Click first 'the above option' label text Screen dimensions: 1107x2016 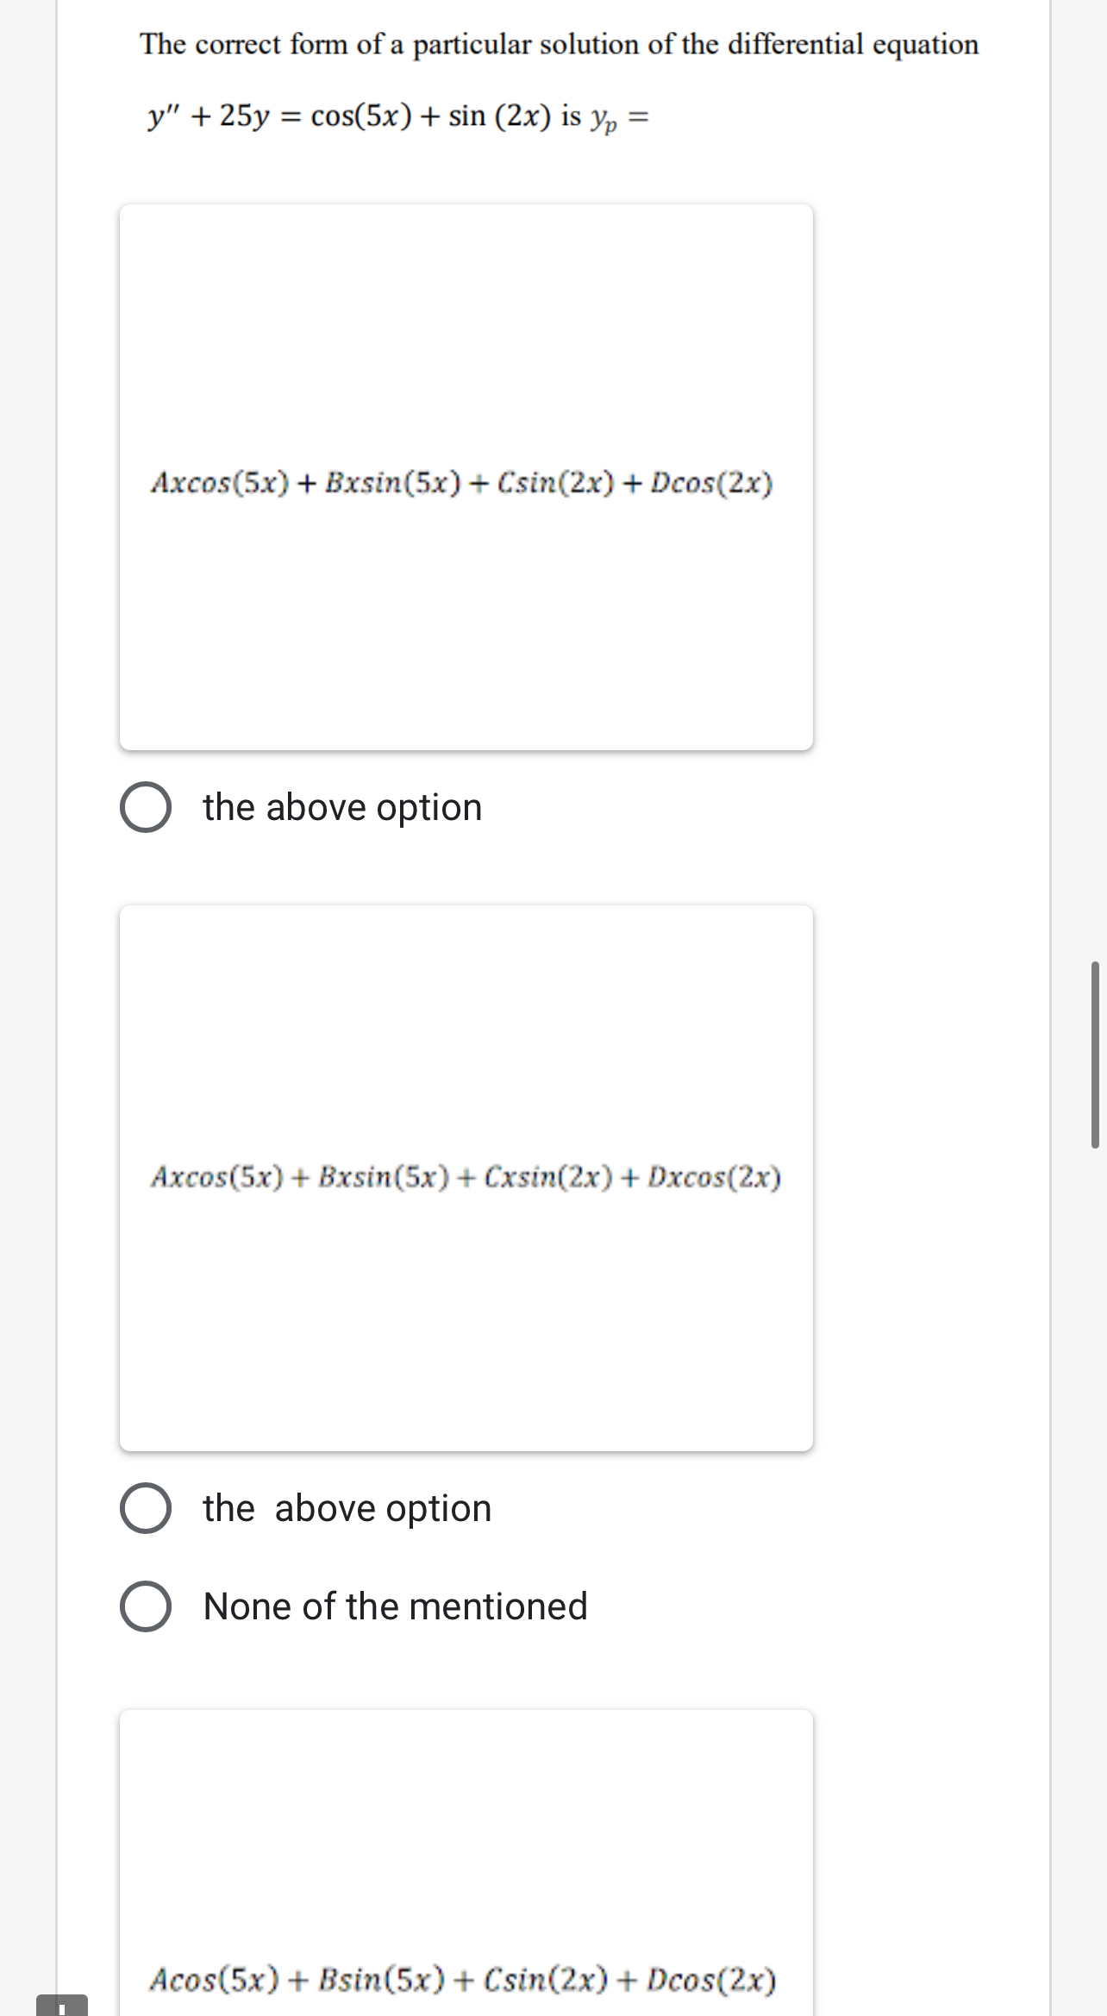click(342, 808)
